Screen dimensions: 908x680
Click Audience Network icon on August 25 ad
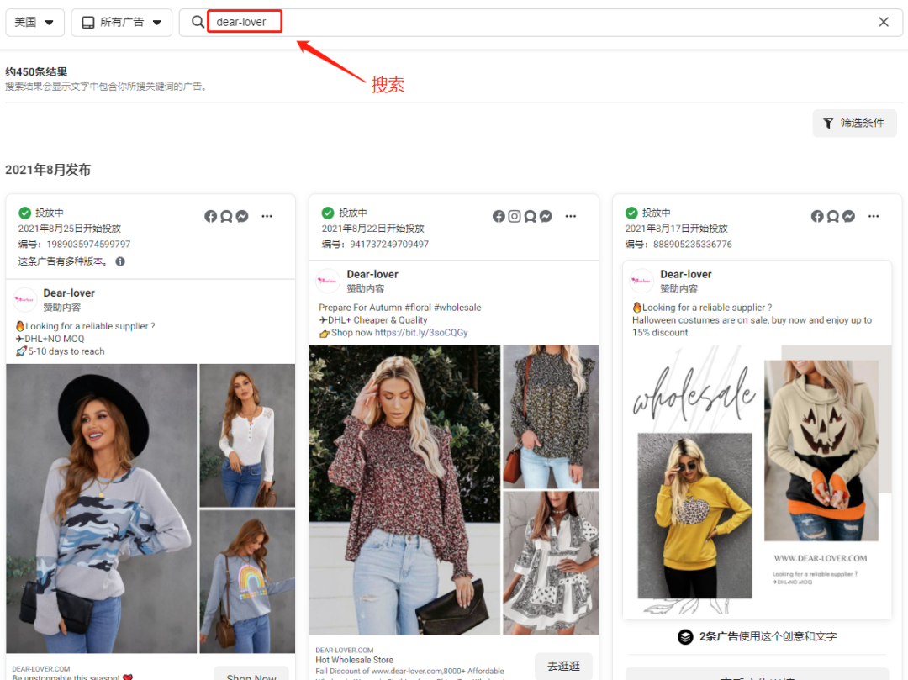click(226, 217)
